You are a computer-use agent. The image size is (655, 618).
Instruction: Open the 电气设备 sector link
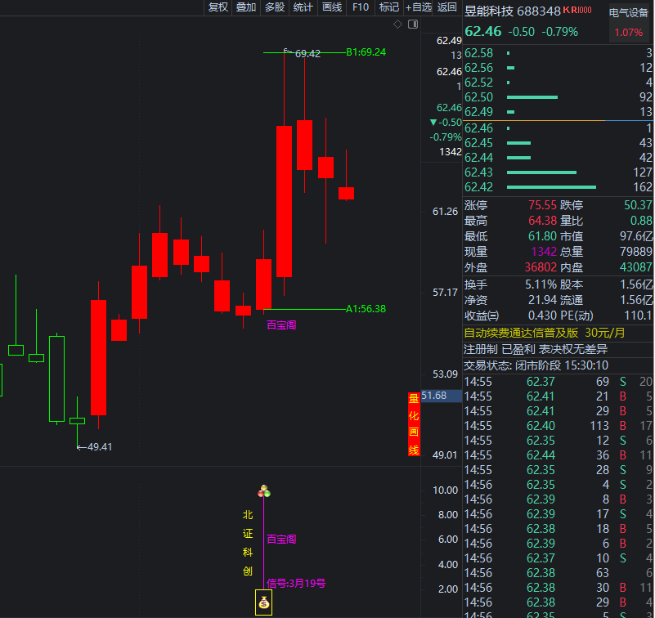[x=628, y=12]
